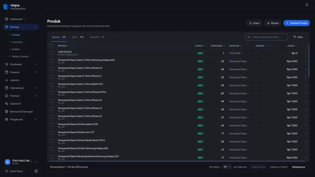Viewport: 315px width, 177px height.
Task: Open row menu for Full Glue realme C55
Action: pyautogui.click(x=305, y=126)
